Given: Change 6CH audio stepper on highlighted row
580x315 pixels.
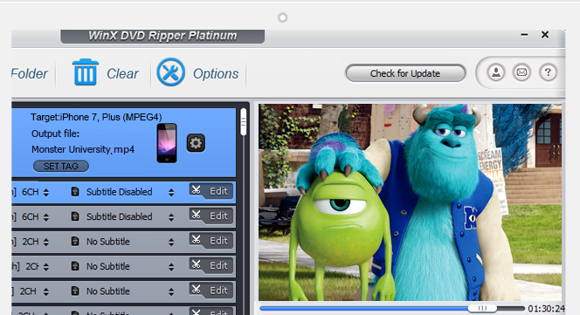Looking at the screenshot, I should point(46,192).
